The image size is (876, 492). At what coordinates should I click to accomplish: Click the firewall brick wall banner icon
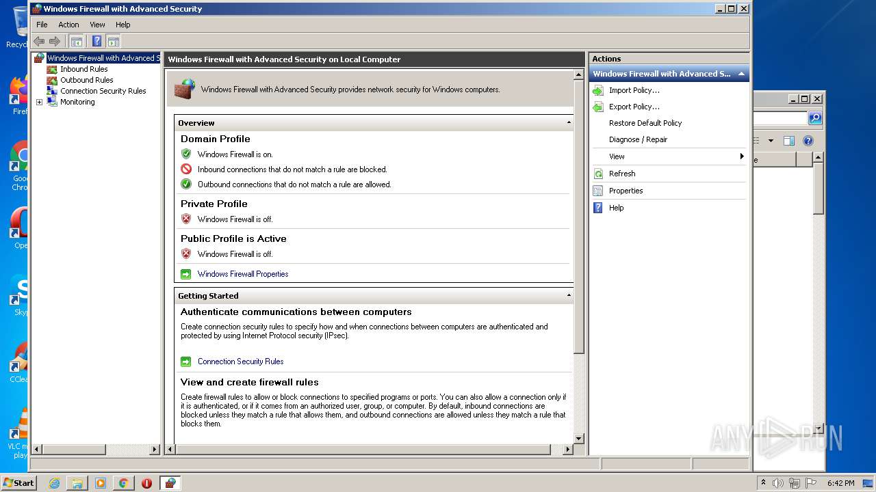[x=185, y=88]
